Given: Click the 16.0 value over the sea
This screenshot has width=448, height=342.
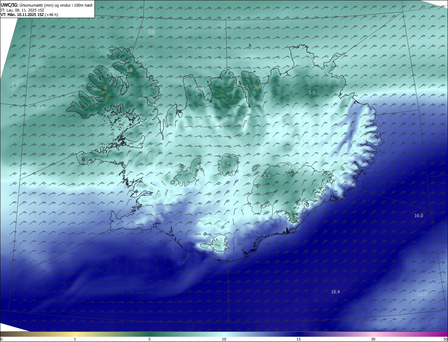Looking at the screenshot, I should (419, 216).
